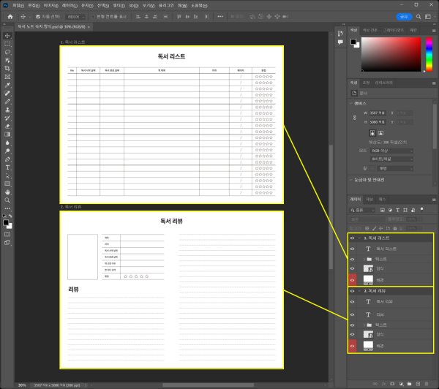This screenshot has height=389, width=439.
Task: Select the Lasso tool
Action: [x=7, y=52]
